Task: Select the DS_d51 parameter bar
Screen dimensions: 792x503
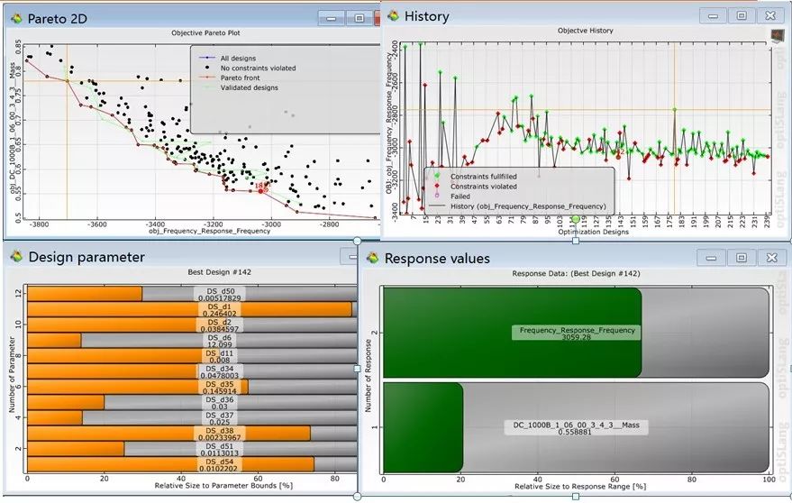Action: [x=192, y=450]
